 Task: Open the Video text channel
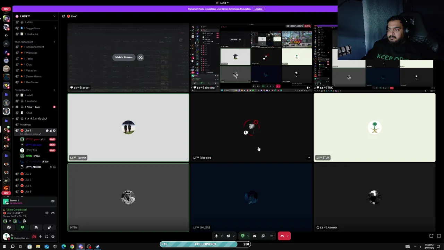pyautogui.click(x=35, y=22)
